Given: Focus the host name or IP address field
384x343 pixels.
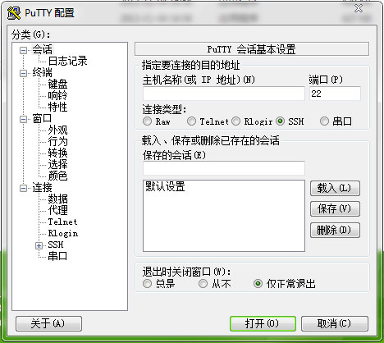Looking at the screenshot, I should [224, 94].
